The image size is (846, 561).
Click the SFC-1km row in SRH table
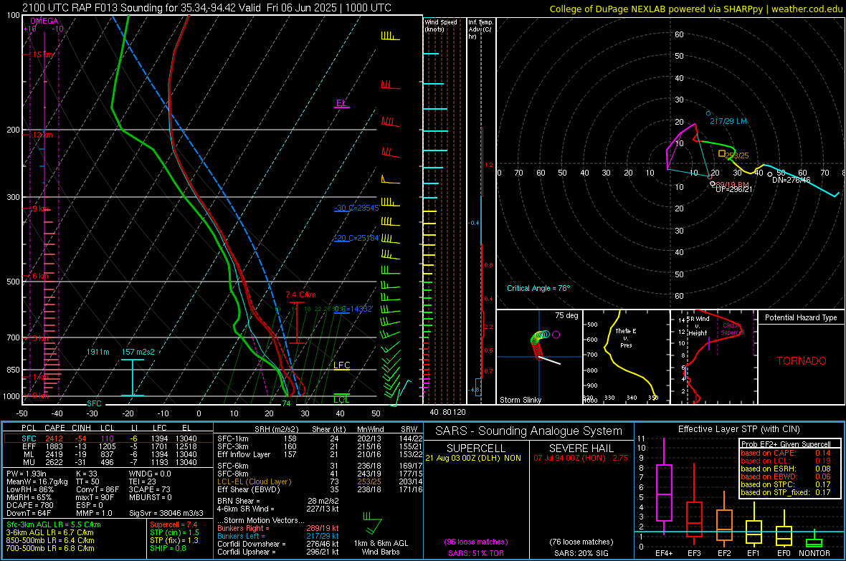tap(320, 438)
